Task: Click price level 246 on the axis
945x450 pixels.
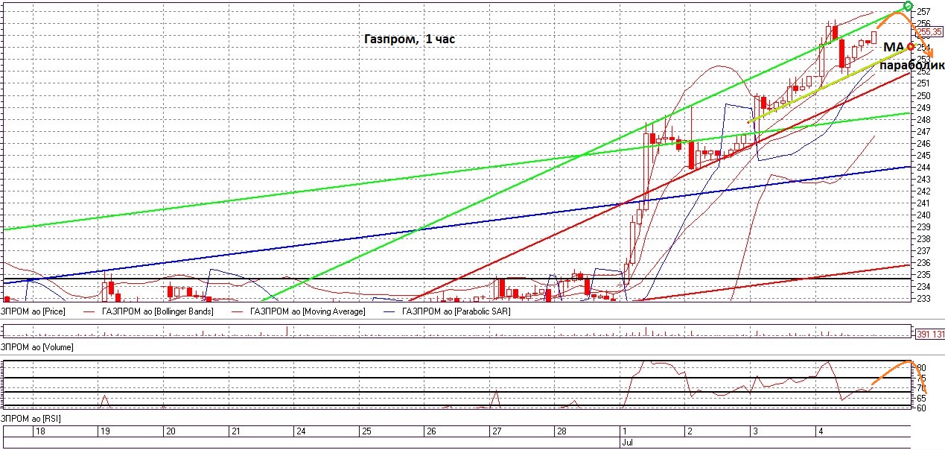Action: coord(923,143)
